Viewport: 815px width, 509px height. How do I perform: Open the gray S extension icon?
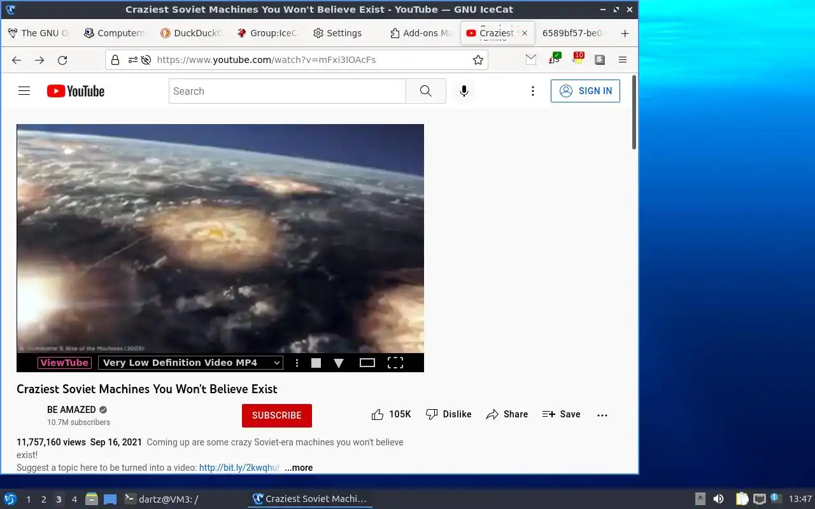pos(600,60)
